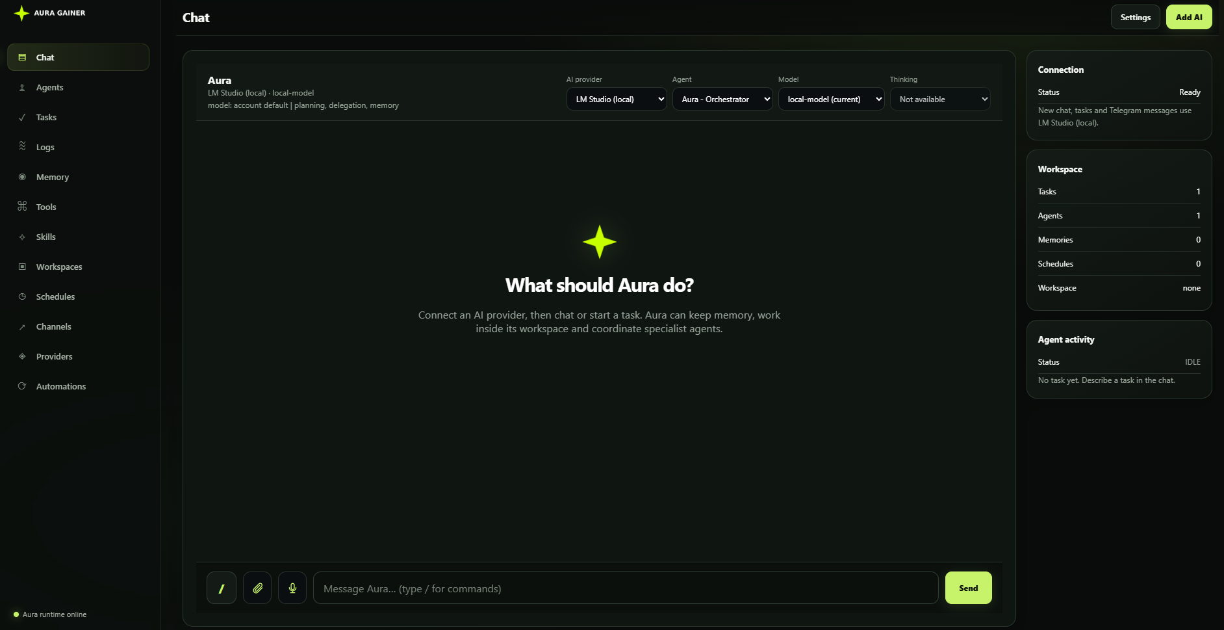Image resolution: width=1224 pixels, height=630 pixels.
Task: Click the Agents person icon
Action: pyautogui.click(x=22, y=87)
